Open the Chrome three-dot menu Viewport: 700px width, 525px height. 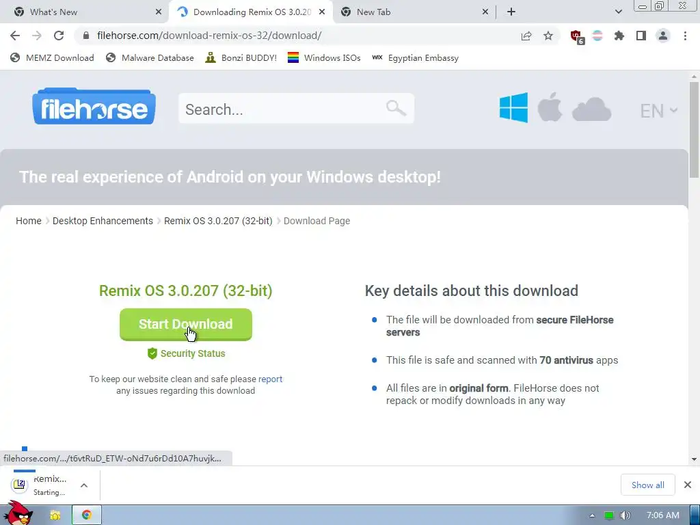click(685, 36)
